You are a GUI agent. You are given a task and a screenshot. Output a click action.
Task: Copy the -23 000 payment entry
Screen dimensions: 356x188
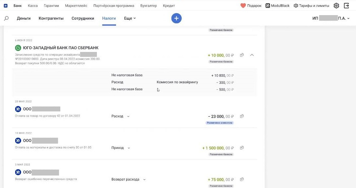point(242,116)
